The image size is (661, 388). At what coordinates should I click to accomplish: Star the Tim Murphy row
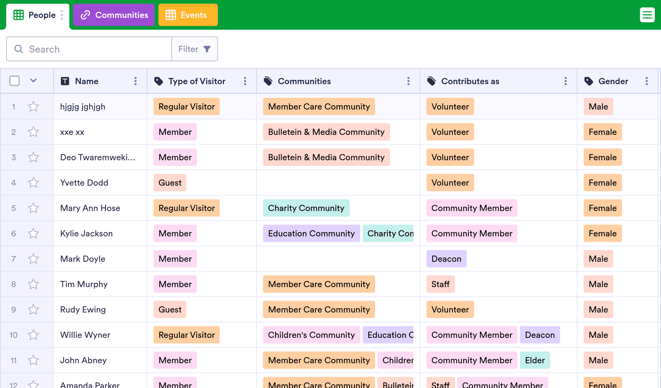(33, 284)
